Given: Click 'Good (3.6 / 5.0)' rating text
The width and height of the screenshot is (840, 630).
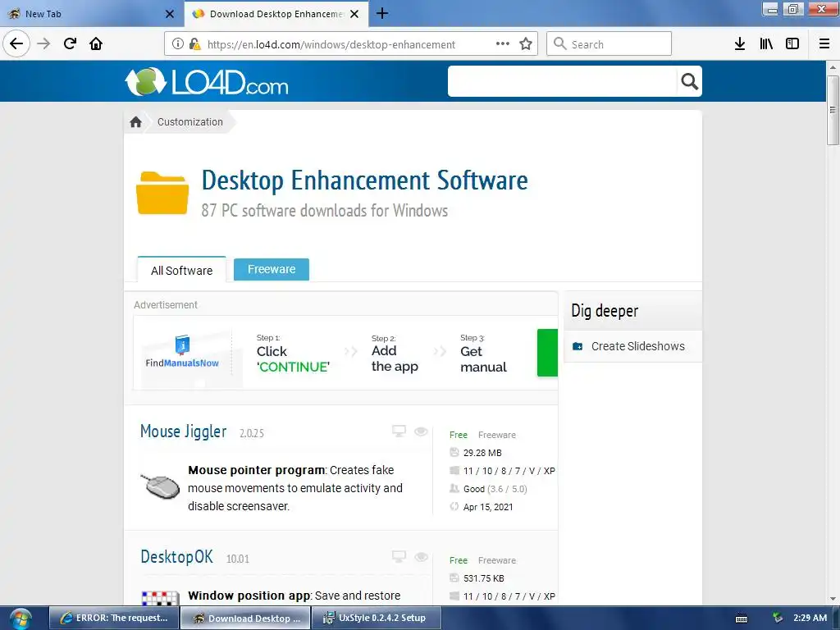Looking at the screenshot, I should [x=495, y=489].
